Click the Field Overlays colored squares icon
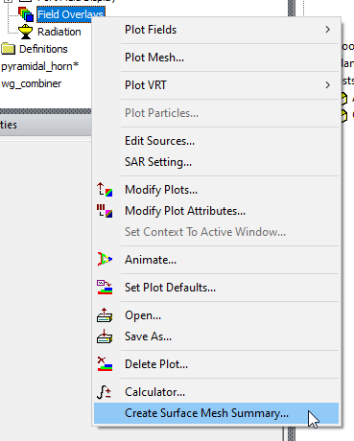The width and height of the screenshot is (354, 441). point(26,14)
